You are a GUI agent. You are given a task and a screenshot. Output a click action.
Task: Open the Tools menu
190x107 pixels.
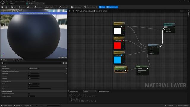click(28, 1)
